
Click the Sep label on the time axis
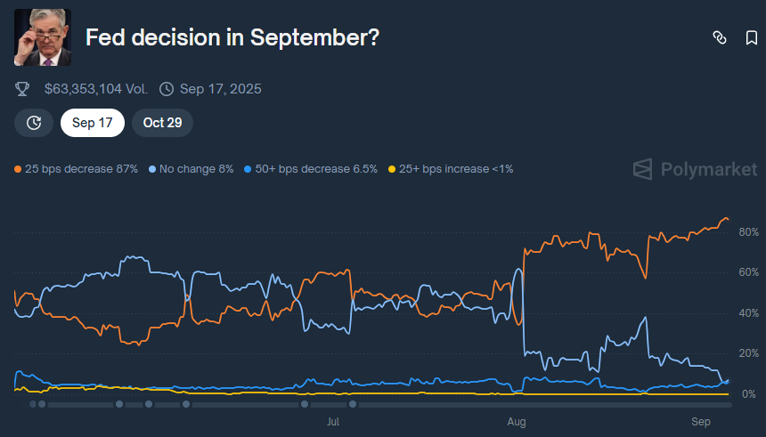[x=701, y=422]
